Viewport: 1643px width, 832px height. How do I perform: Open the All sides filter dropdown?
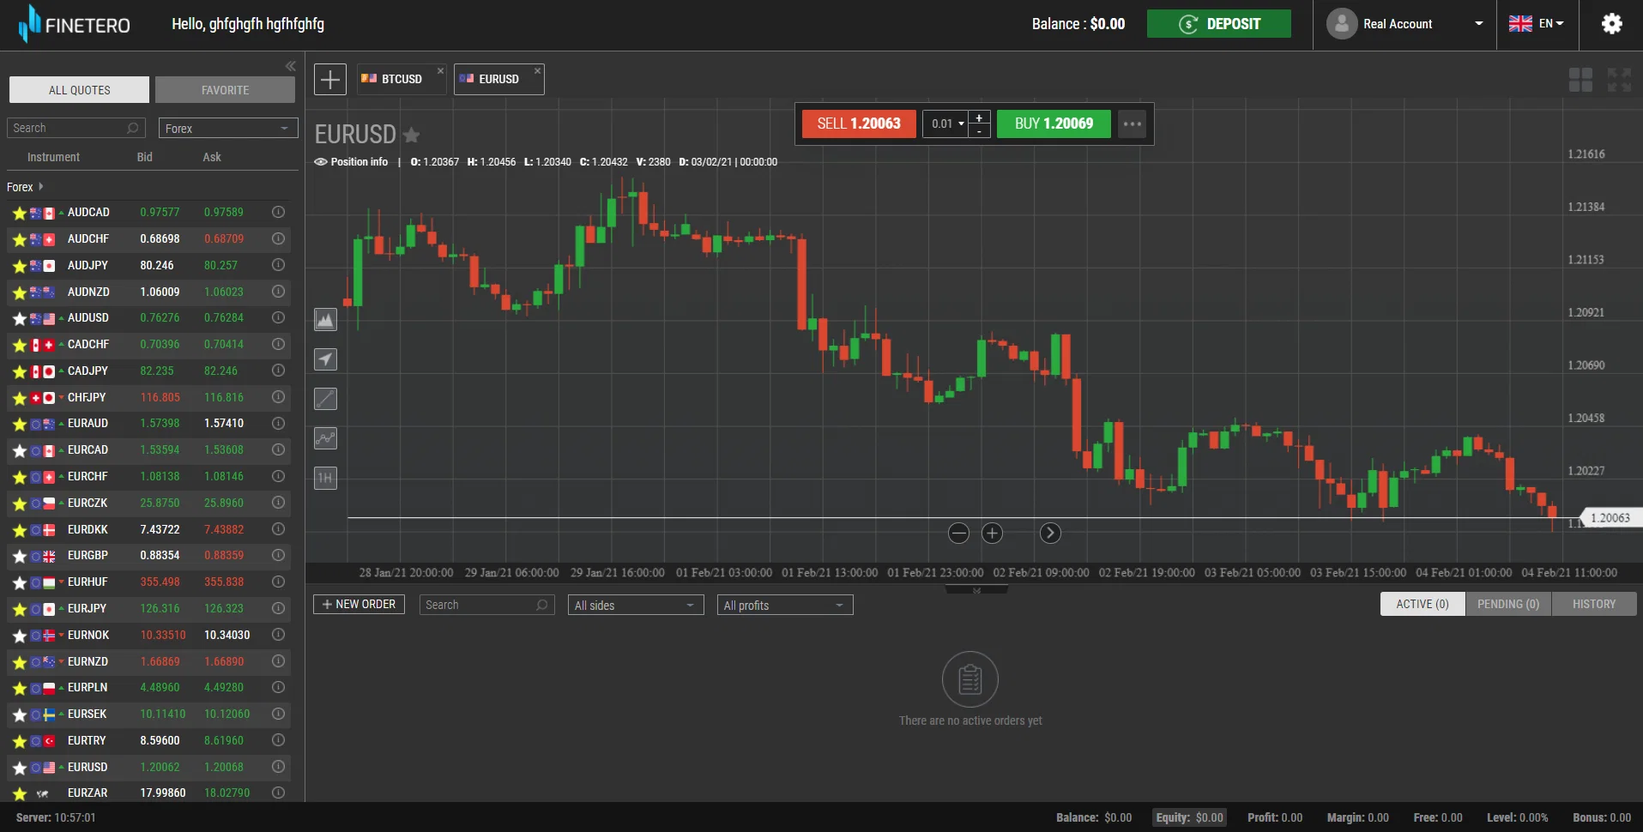click(x=635, y=605)
